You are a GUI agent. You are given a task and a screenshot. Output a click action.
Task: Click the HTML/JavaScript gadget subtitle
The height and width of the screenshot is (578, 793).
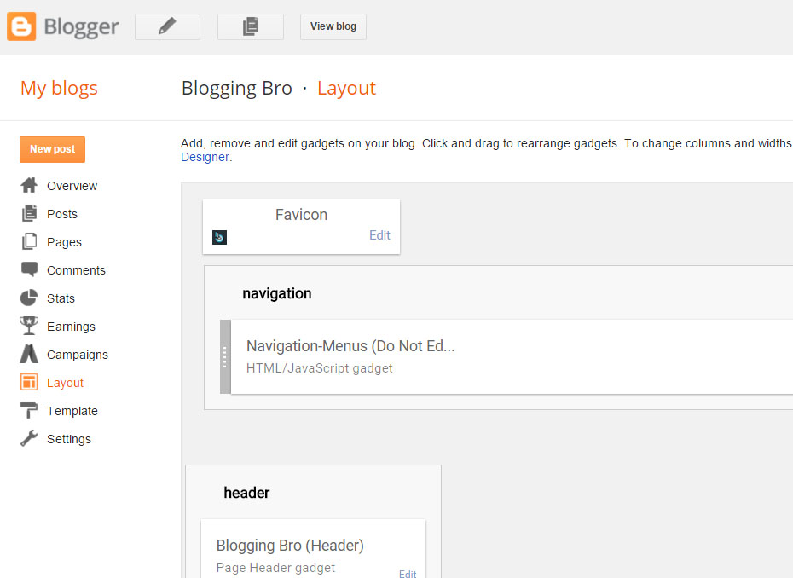[319, 368]
